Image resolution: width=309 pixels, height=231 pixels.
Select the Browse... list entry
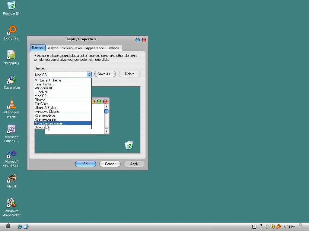tap(63, 127)
